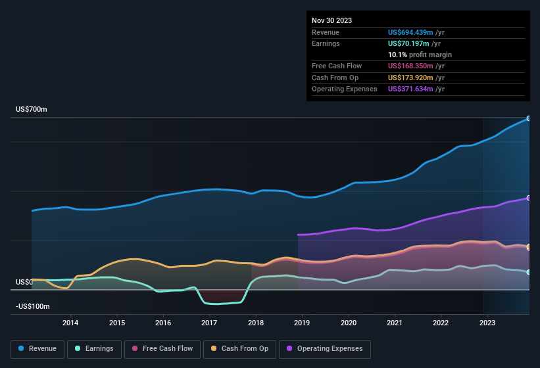
Task: Click the Operating Expenses endpoint marker
Action: (529, 198)
